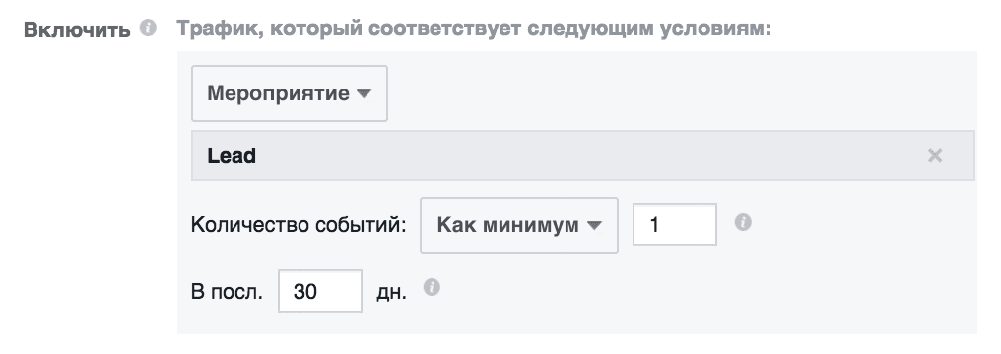Click the Количество событий label
Screen dimensions: 1001x354
click(x=299, y=225)
